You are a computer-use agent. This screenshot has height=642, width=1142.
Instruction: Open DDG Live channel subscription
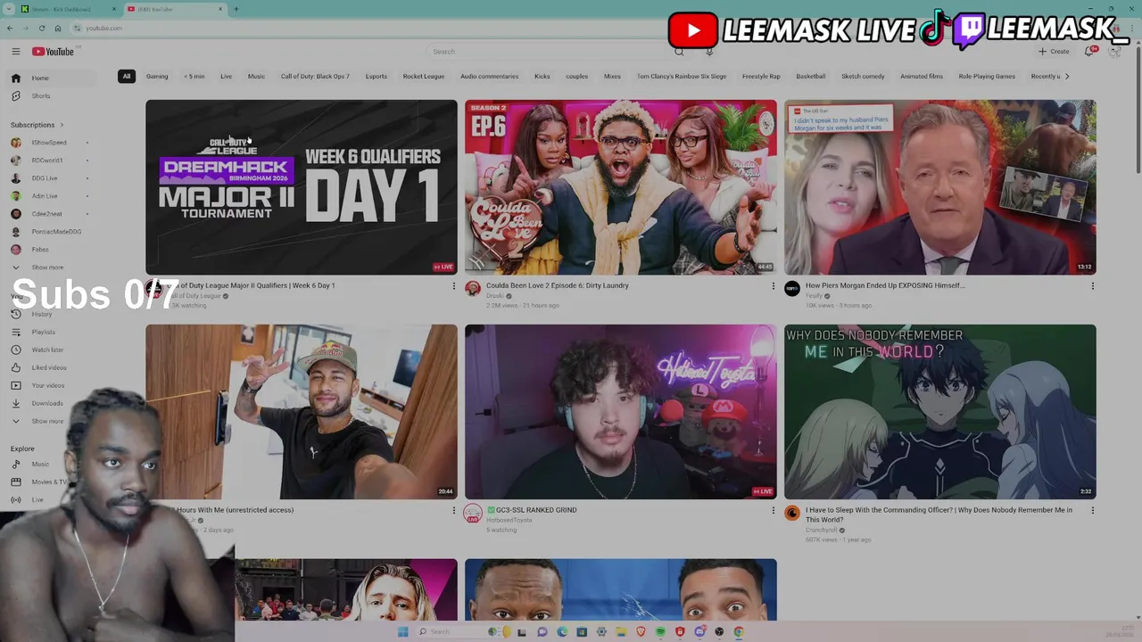[x=54, y=178]
